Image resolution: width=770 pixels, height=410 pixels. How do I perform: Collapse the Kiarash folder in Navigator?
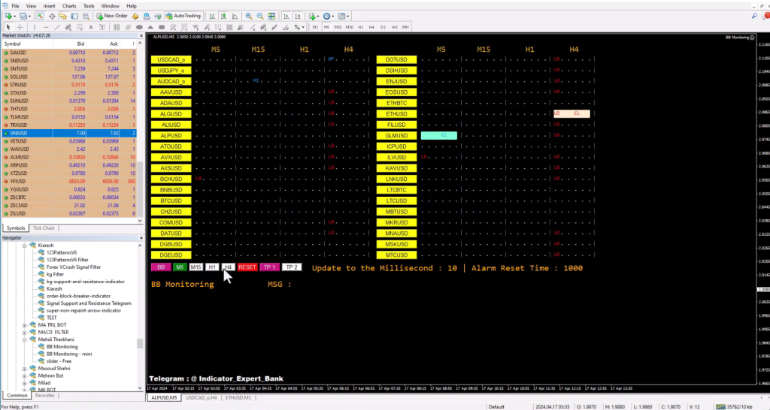[x=25, y=246]
